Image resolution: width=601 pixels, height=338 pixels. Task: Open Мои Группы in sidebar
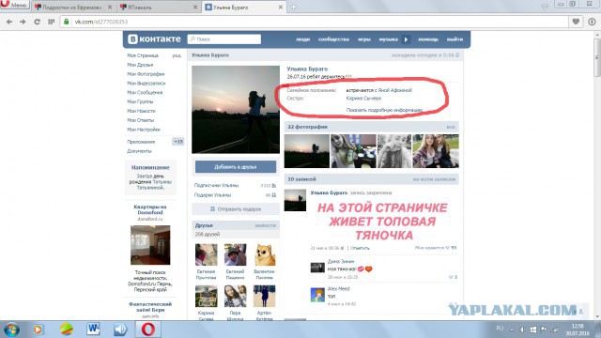point(140,101)
